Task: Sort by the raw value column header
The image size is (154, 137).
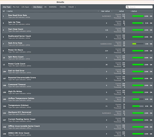Action: point(105,11)
